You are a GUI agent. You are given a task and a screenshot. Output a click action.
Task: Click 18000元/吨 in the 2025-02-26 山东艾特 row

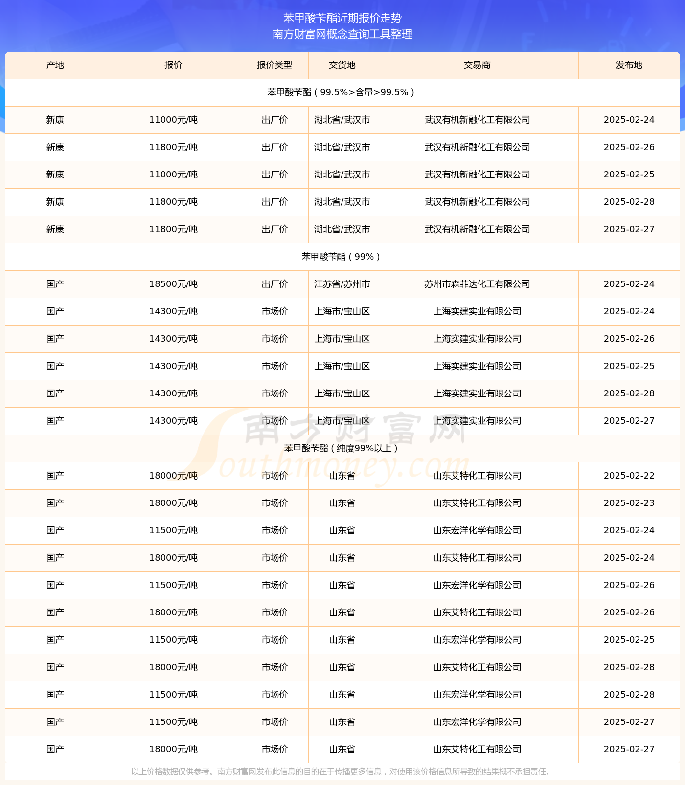pyautogui.click(x=173, y=612)
